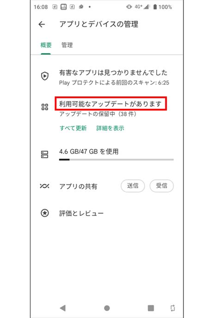Open 利用可能なアップデートがあります entry
219x318 pixels.
[110, 104]
